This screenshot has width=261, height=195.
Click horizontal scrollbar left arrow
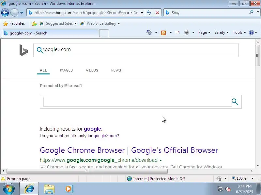(x=3, y=171)
